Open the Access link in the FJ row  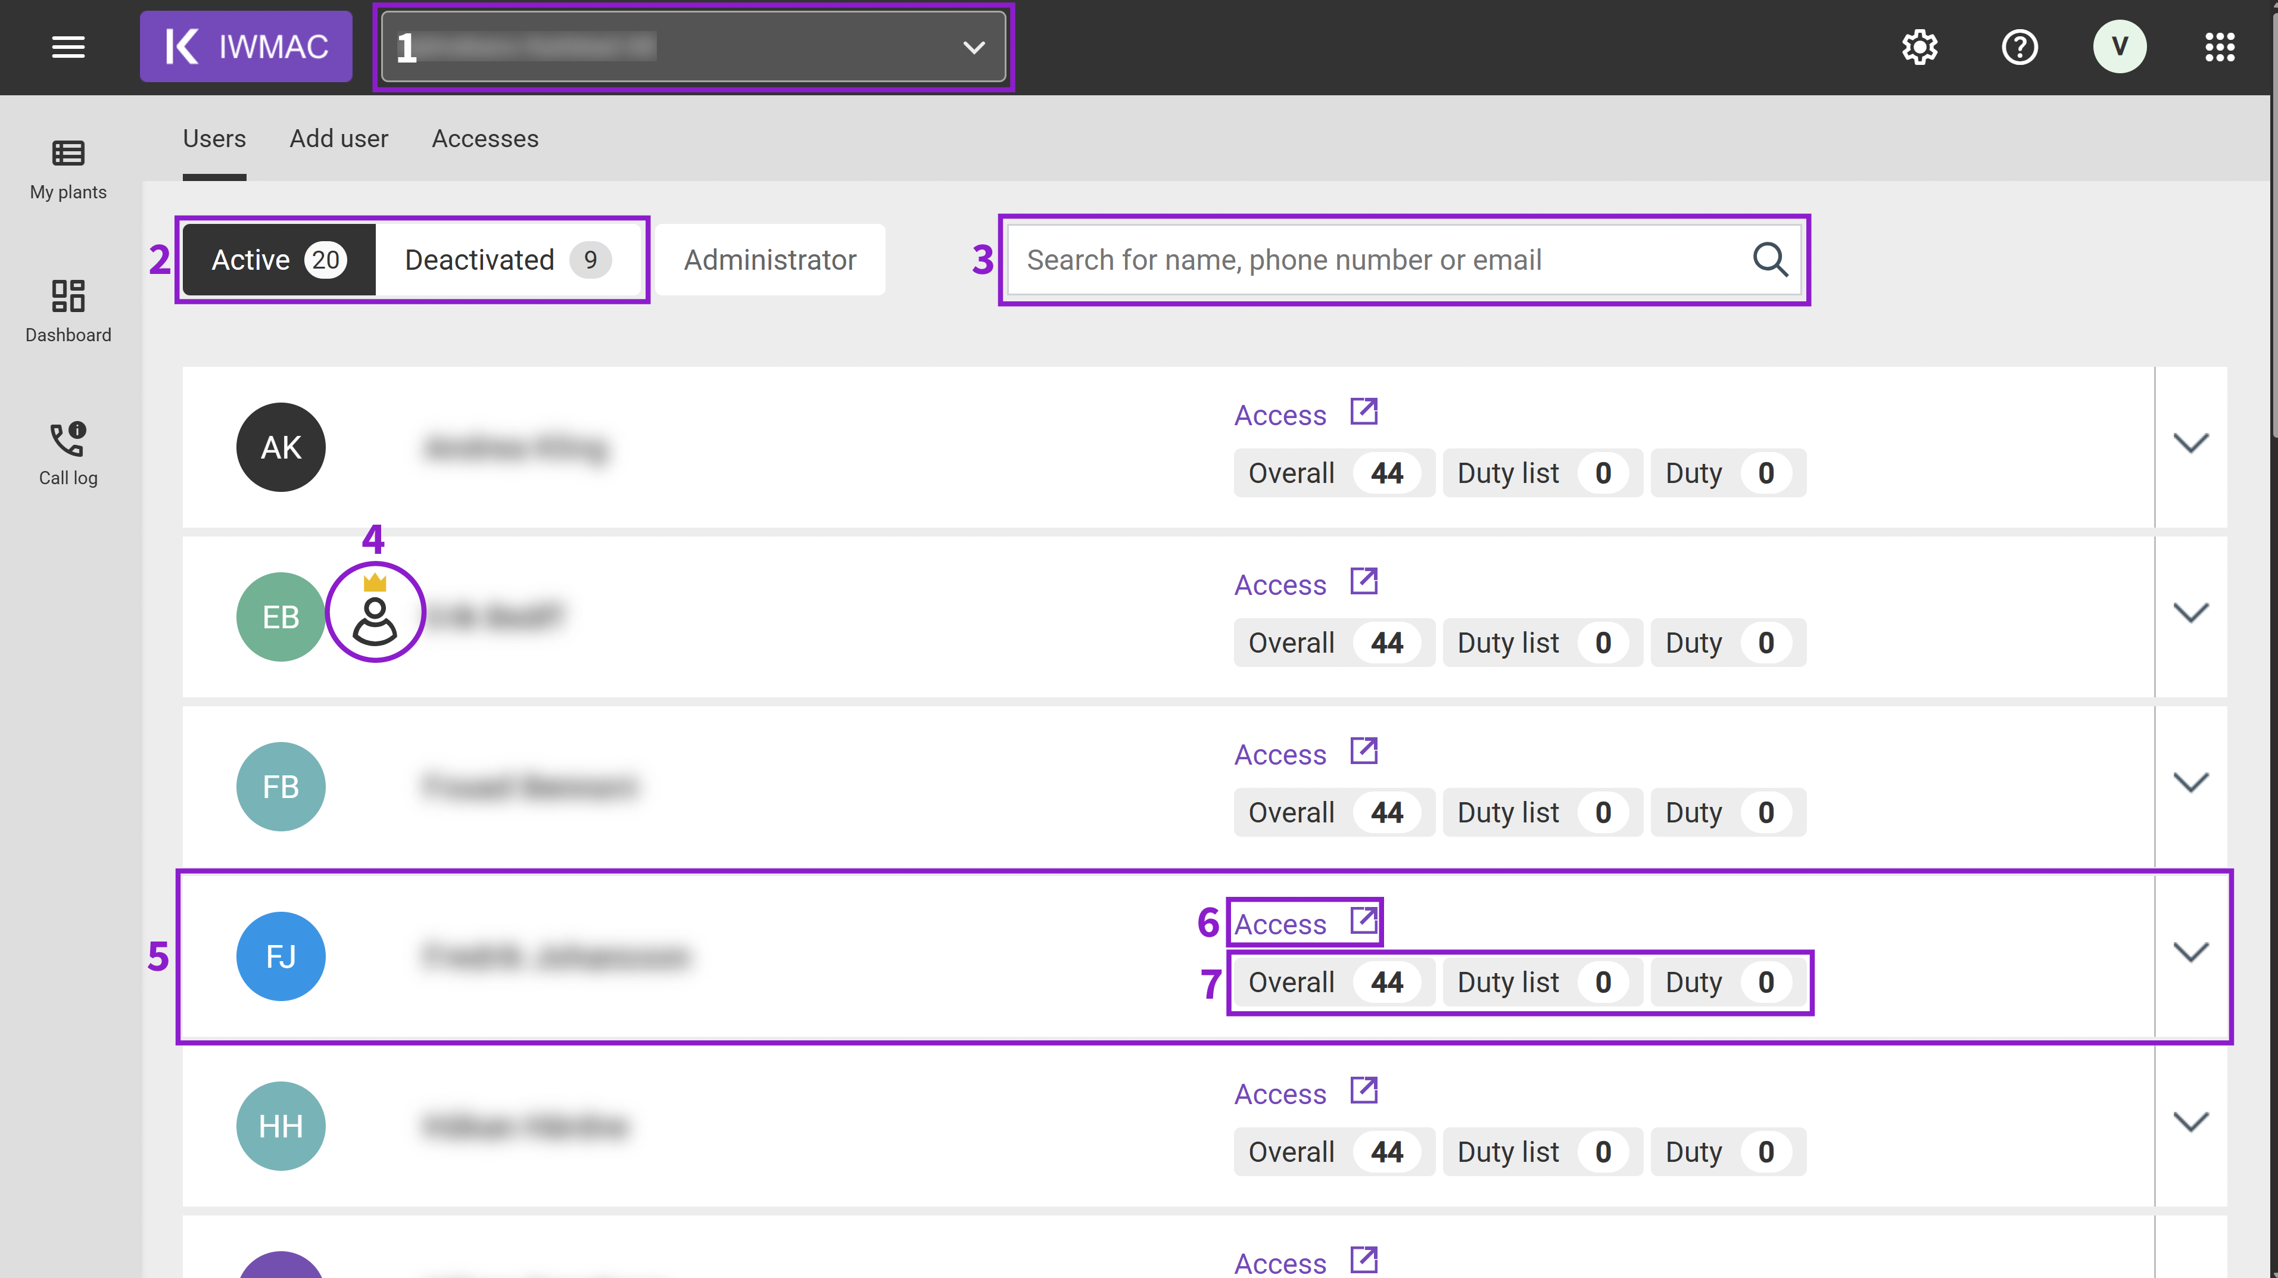click(x=1280, y=924)
